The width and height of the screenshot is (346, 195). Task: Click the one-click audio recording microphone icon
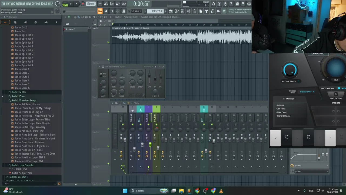click(x=225, y=4)
